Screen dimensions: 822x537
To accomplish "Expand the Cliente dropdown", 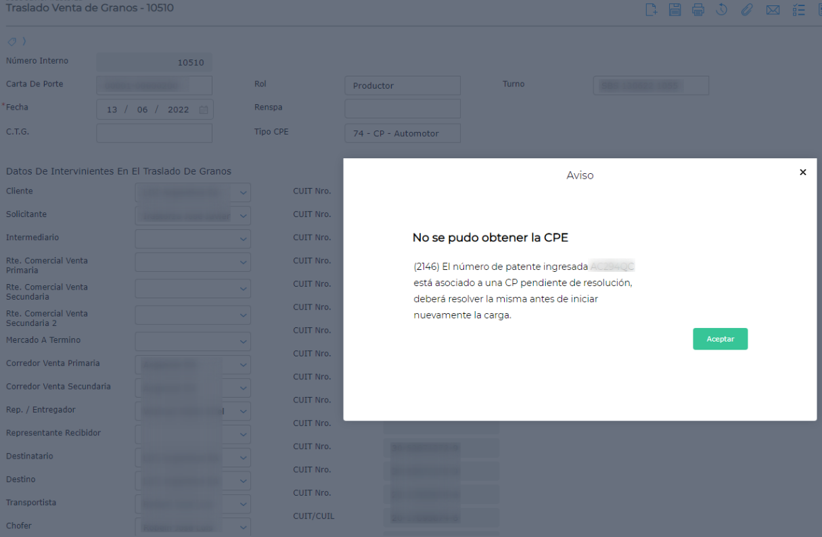I will [243, 193].
